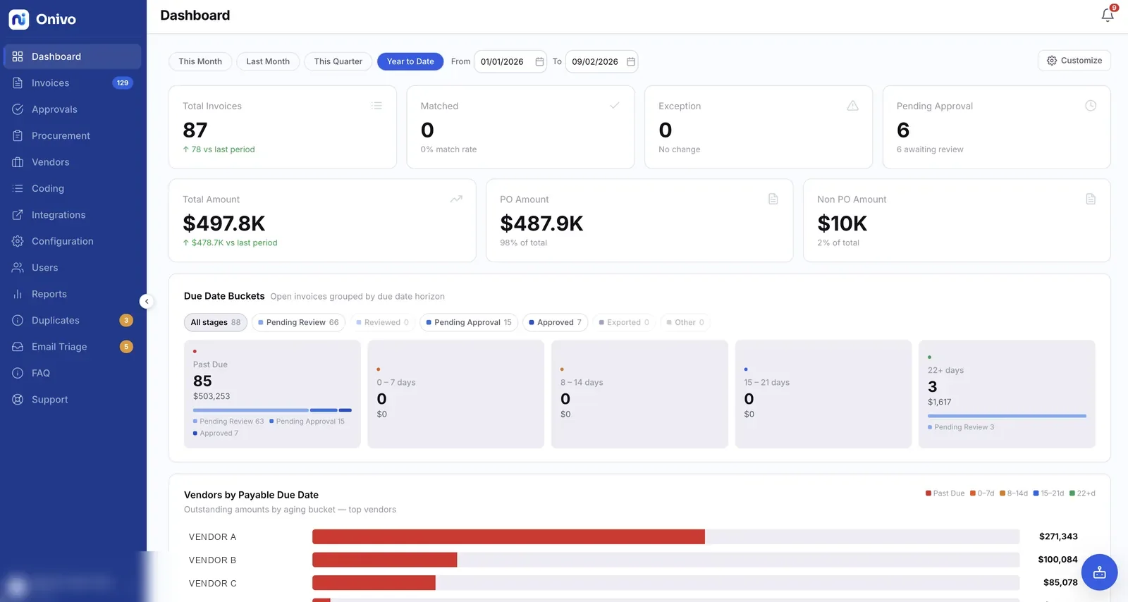Click the Coding list icon in sidebar
This screenshot has width=1128, height=602.
[18, 188]
